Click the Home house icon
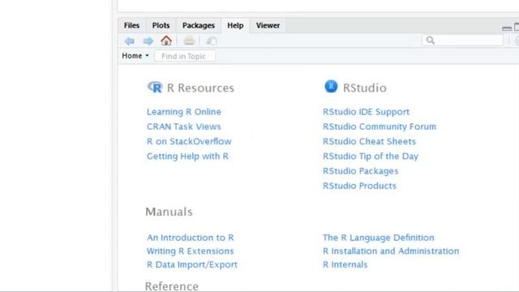The width and height of the screenshot is (519, 292). coord(166,41)
